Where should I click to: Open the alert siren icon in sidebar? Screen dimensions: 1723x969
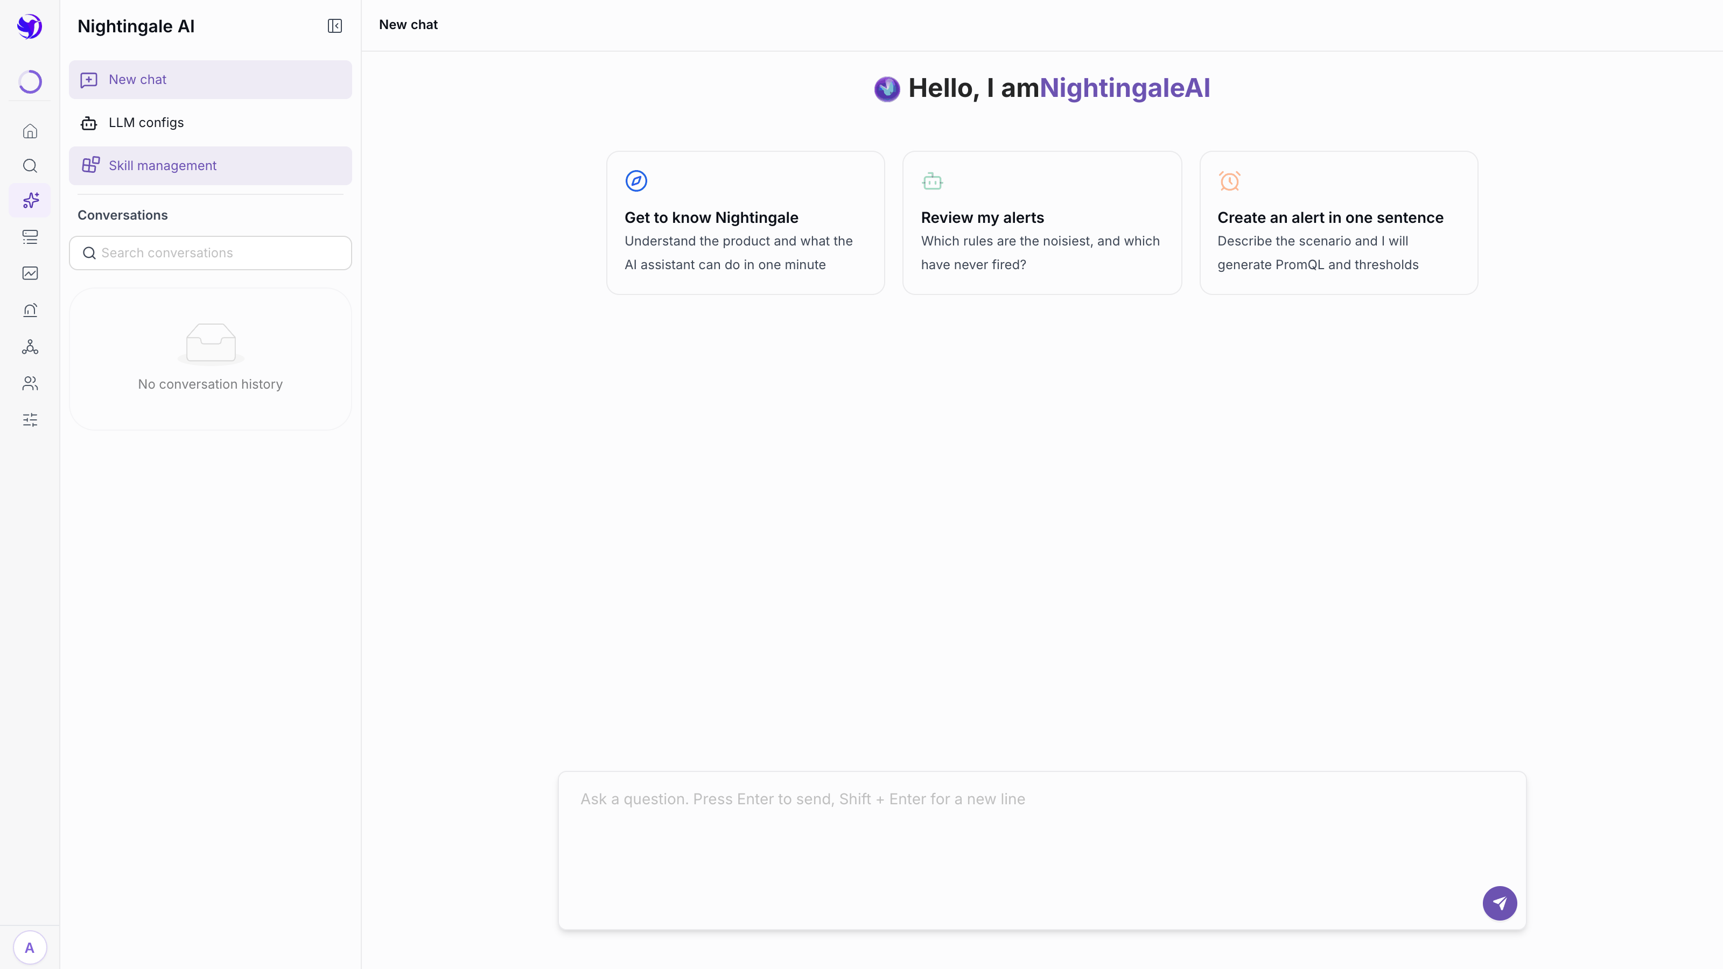(x=30, y=310)
